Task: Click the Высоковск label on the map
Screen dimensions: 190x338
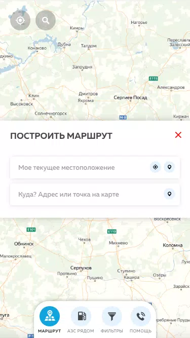Action: tap(22, 104)
